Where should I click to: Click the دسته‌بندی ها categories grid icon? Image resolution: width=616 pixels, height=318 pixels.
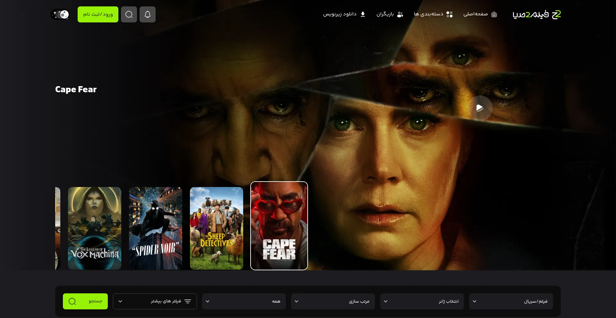(x=449, y=14)
